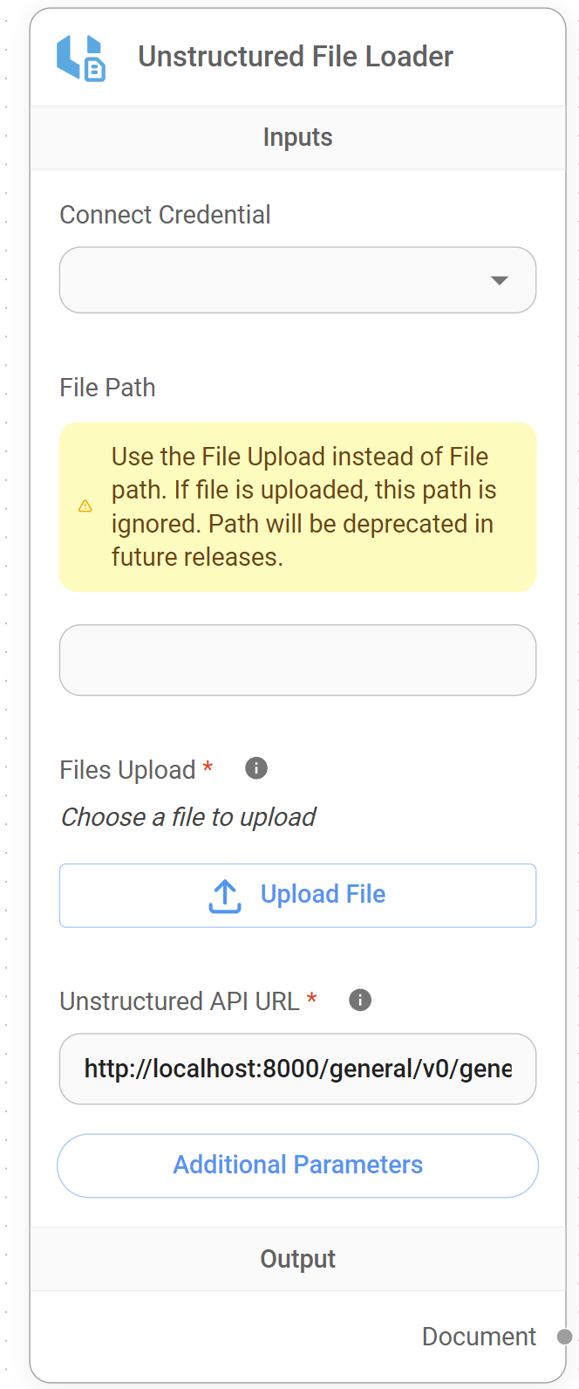579x1389 pixels.
Task: Open the Connect Credential dropdown
Action: [297, 280]
